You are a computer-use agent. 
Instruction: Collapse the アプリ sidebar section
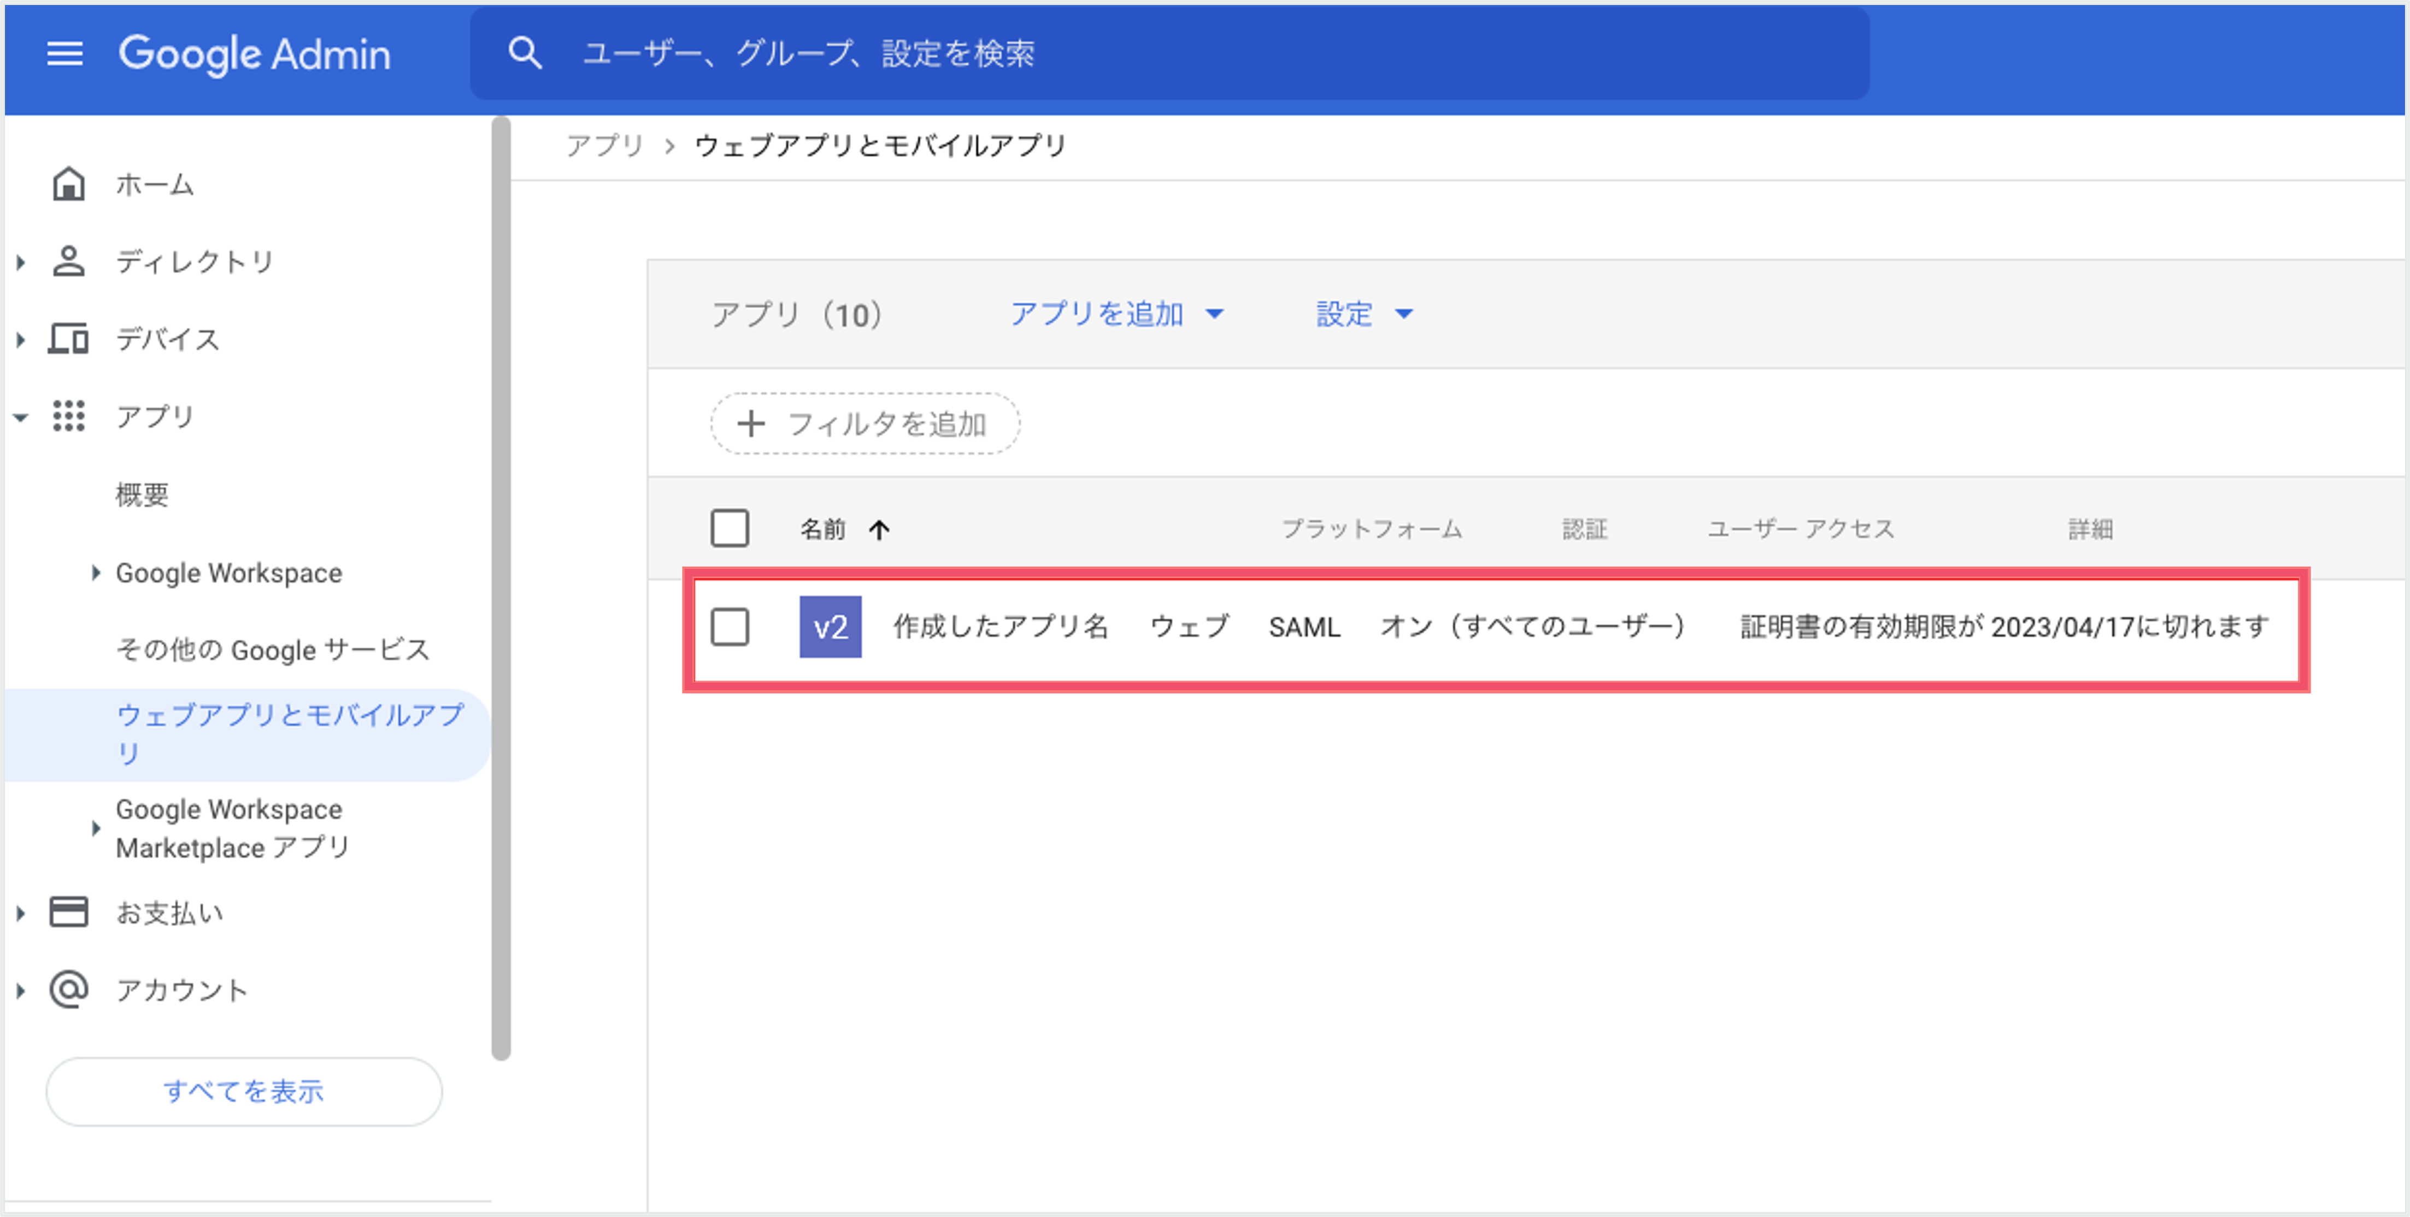point(21,417)
